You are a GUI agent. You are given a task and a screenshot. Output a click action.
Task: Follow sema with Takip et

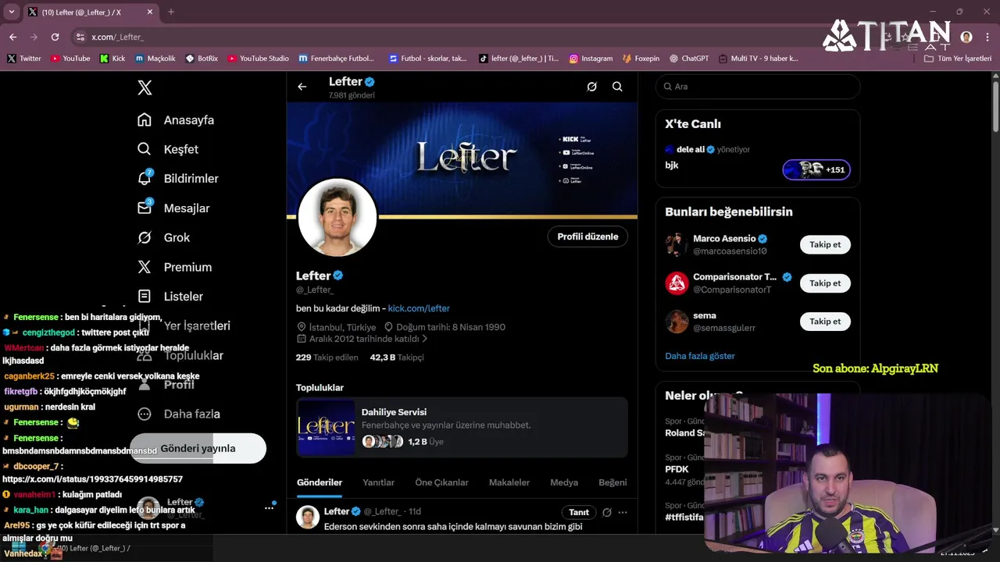[825, 322]
